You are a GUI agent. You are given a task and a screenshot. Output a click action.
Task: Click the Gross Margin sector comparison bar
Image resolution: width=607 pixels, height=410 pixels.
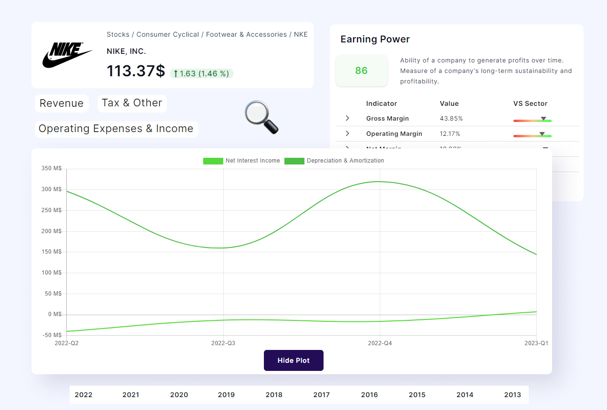[x=533, y=120]
